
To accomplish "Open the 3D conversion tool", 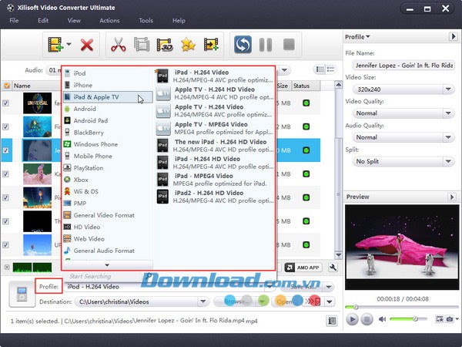I will pos(165,45).
